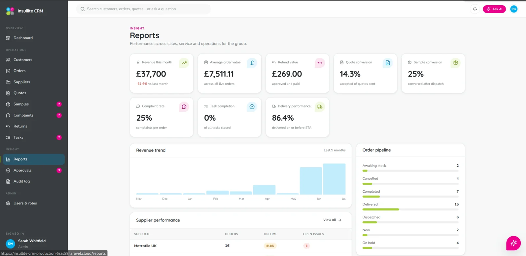Click the Average order value pound icon
The image size is (526, 256).
252,63
